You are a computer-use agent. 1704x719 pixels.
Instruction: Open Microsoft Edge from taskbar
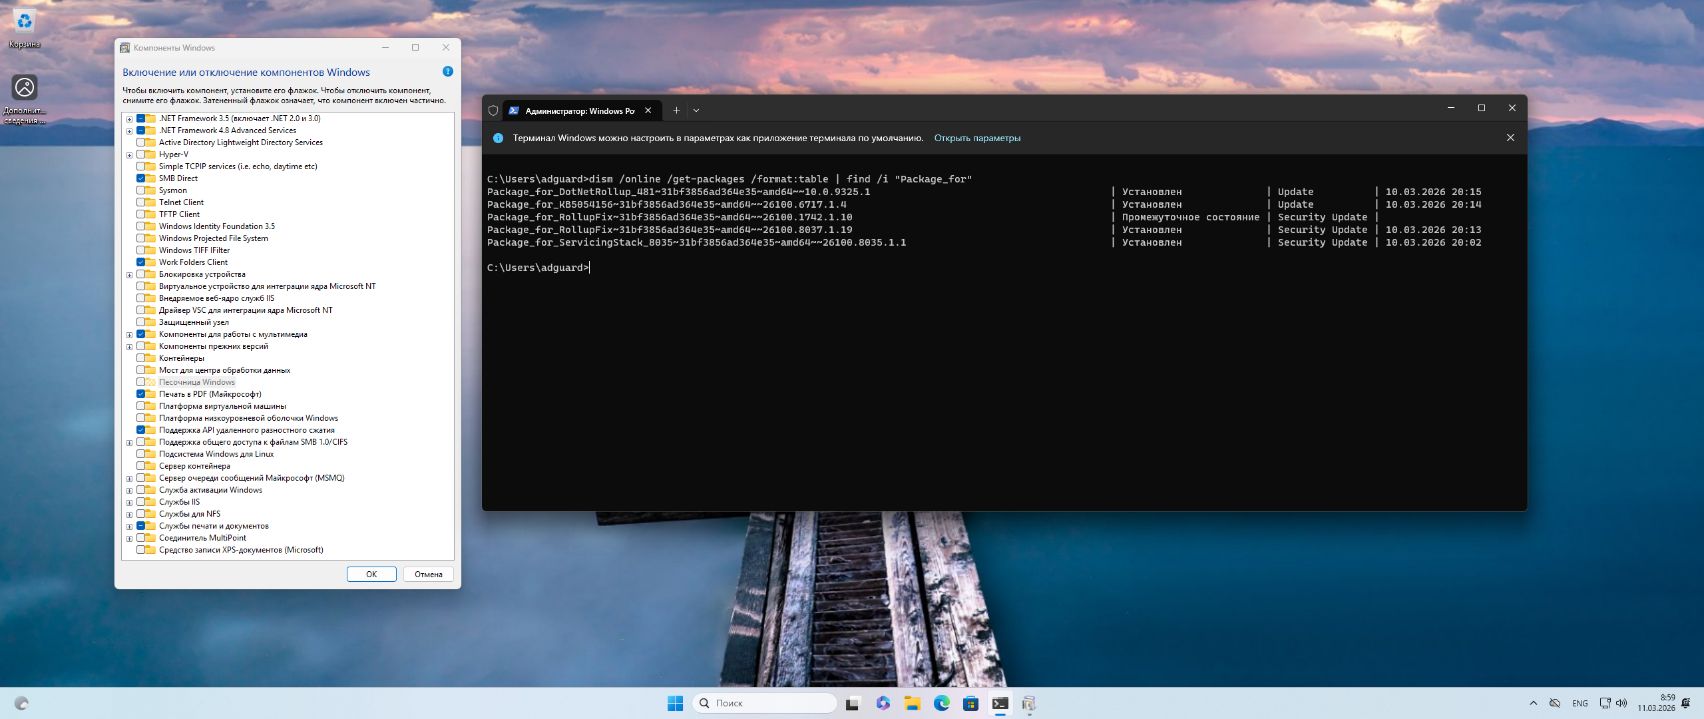coord(941,703)
